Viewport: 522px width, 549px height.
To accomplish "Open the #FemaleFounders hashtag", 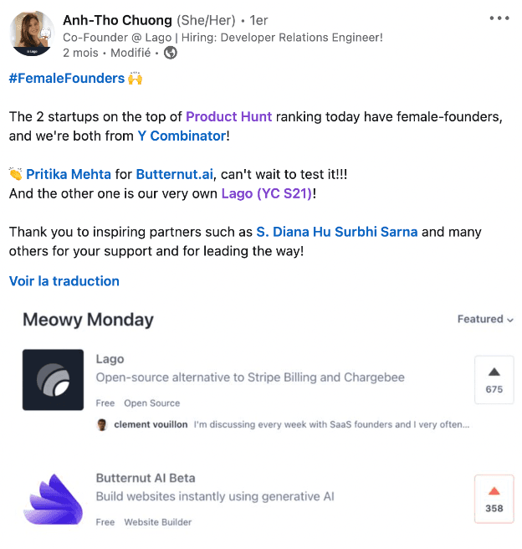I will 66,79.
